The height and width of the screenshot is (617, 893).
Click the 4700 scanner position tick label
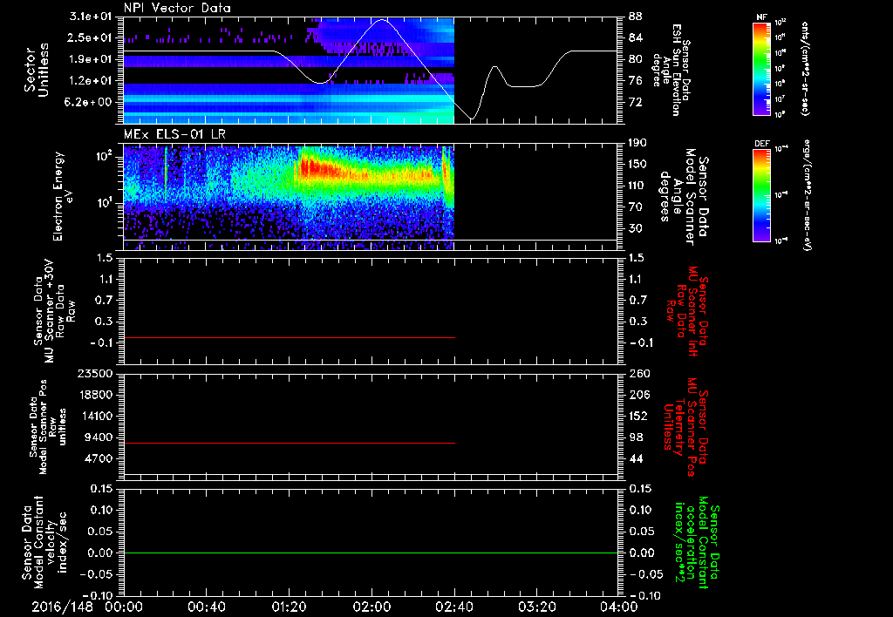point(99,458)
